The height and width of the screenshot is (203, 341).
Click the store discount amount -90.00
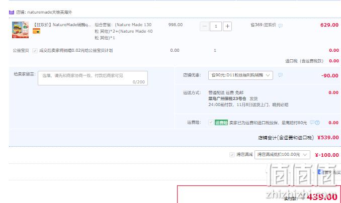(x=330, y=76)
